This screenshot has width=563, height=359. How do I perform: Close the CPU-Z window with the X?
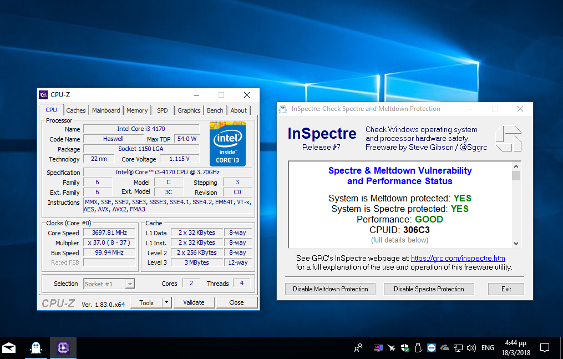pos(247,95)
